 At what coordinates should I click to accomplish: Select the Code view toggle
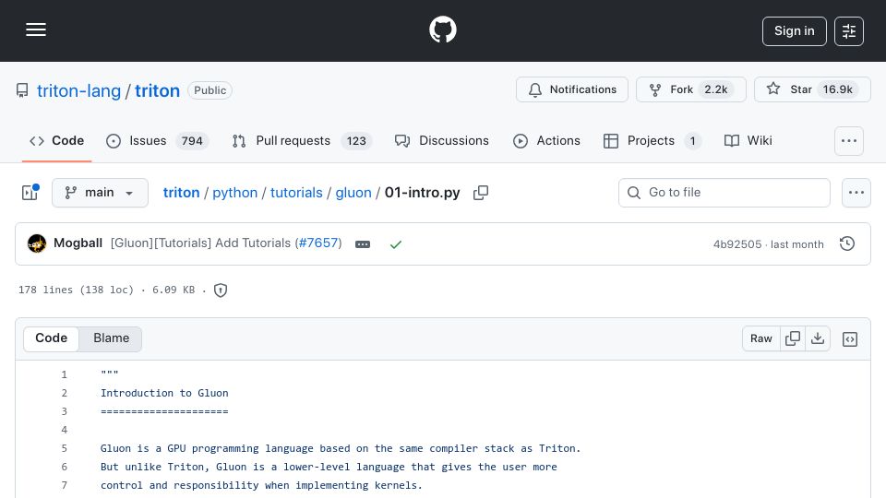coord(51,338)
